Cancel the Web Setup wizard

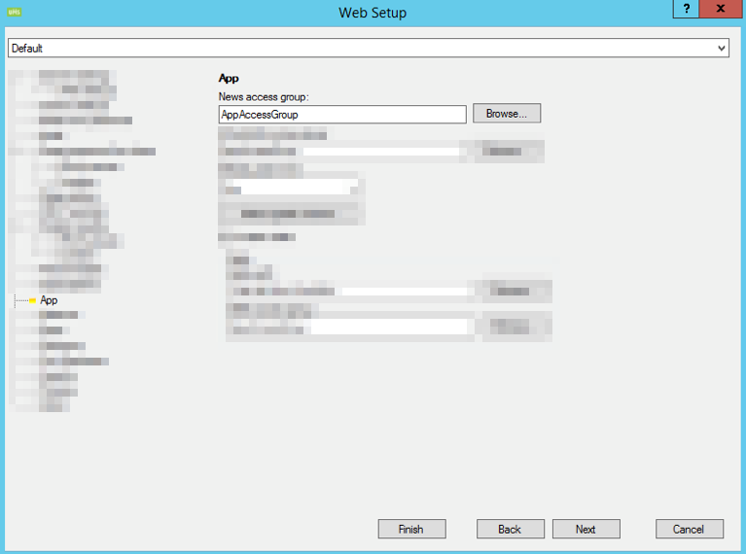pyautogui.click(x=689, y=529)
